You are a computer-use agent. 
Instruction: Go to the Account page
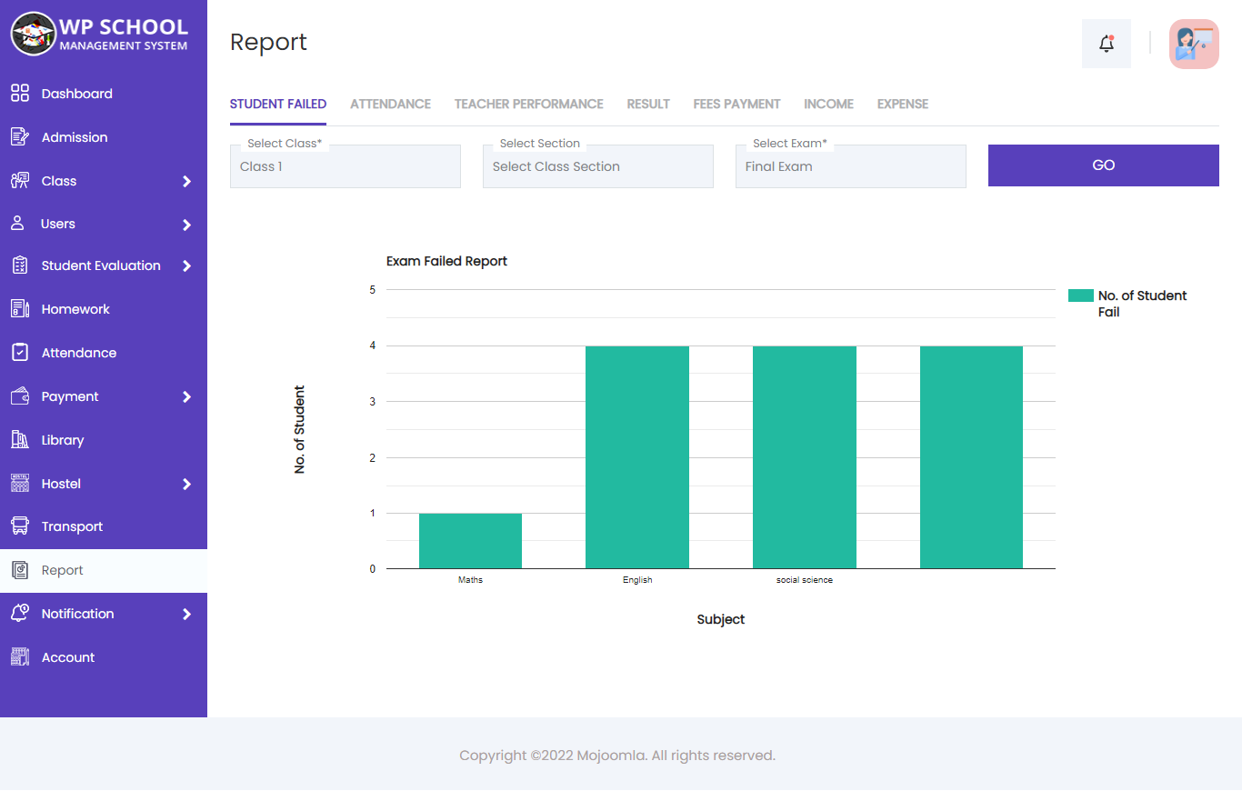[104, 657]
